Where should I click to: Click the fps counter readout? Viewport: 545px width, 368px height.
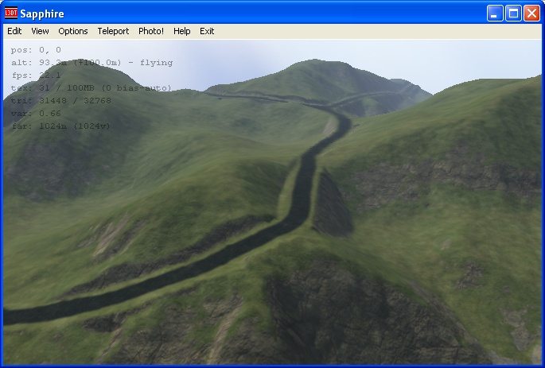[x=36, y=76]
